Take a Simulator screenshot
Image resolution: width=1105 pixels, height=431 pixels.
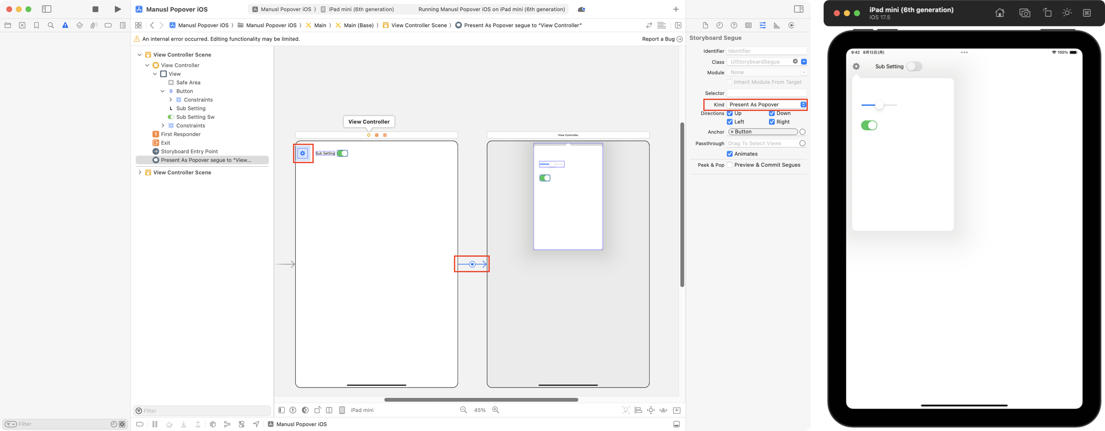coord(1024,13)
